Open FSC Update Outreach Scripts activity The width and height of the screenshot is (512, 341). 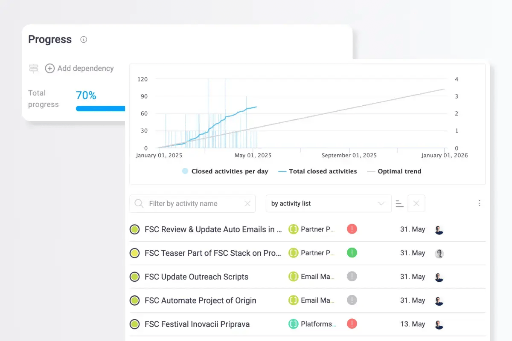(x=196, y=277)
